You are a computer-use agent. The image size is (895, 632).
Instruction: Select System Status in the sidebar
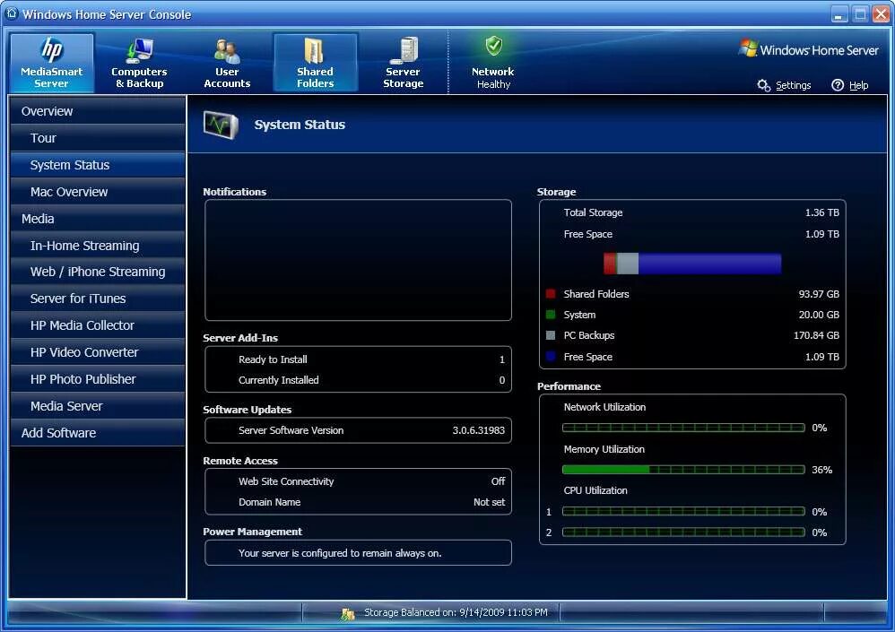[x=98, y=165]
